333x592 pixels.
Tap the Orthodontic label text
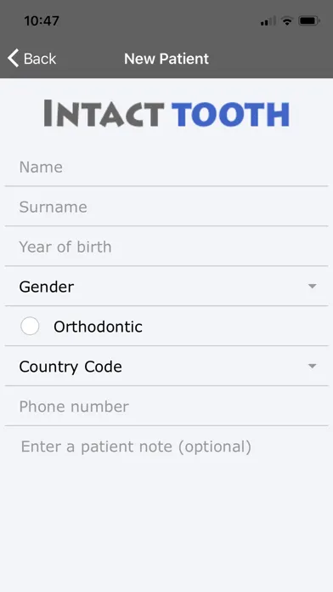point(98,327)
